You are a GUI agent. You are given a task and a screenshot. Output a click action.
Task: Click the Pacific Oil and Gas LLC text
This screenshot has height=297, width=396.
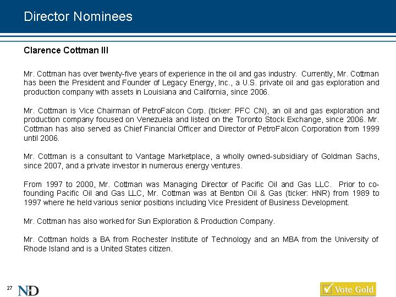(285, 184)
